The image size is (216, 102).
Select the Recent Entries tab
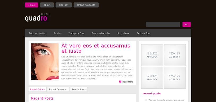pos(37,89)
